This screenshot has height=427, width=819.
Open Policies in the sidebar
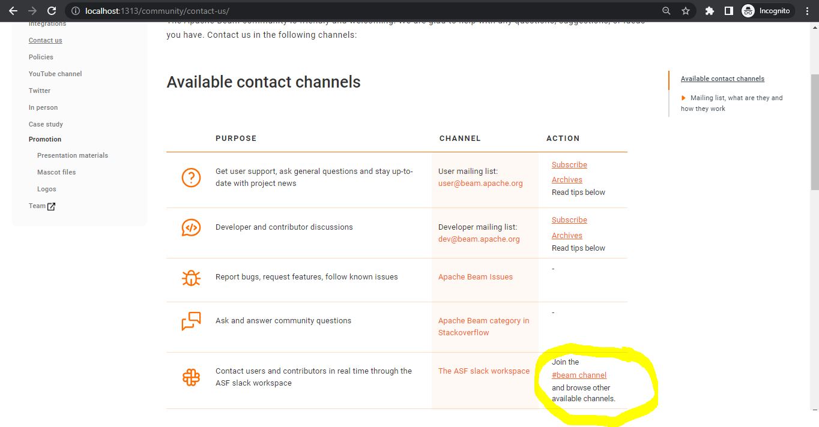(41, 57)
